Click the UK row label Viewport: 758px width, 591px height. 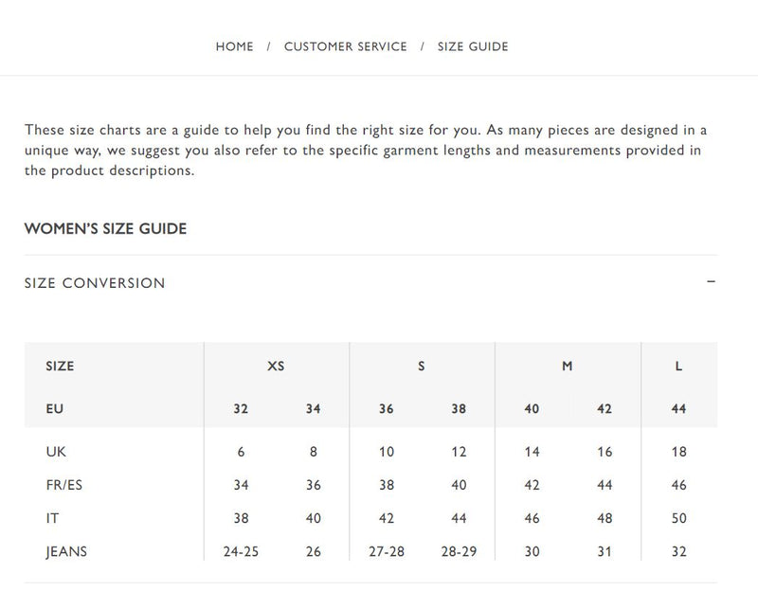(x=56, y=452)
